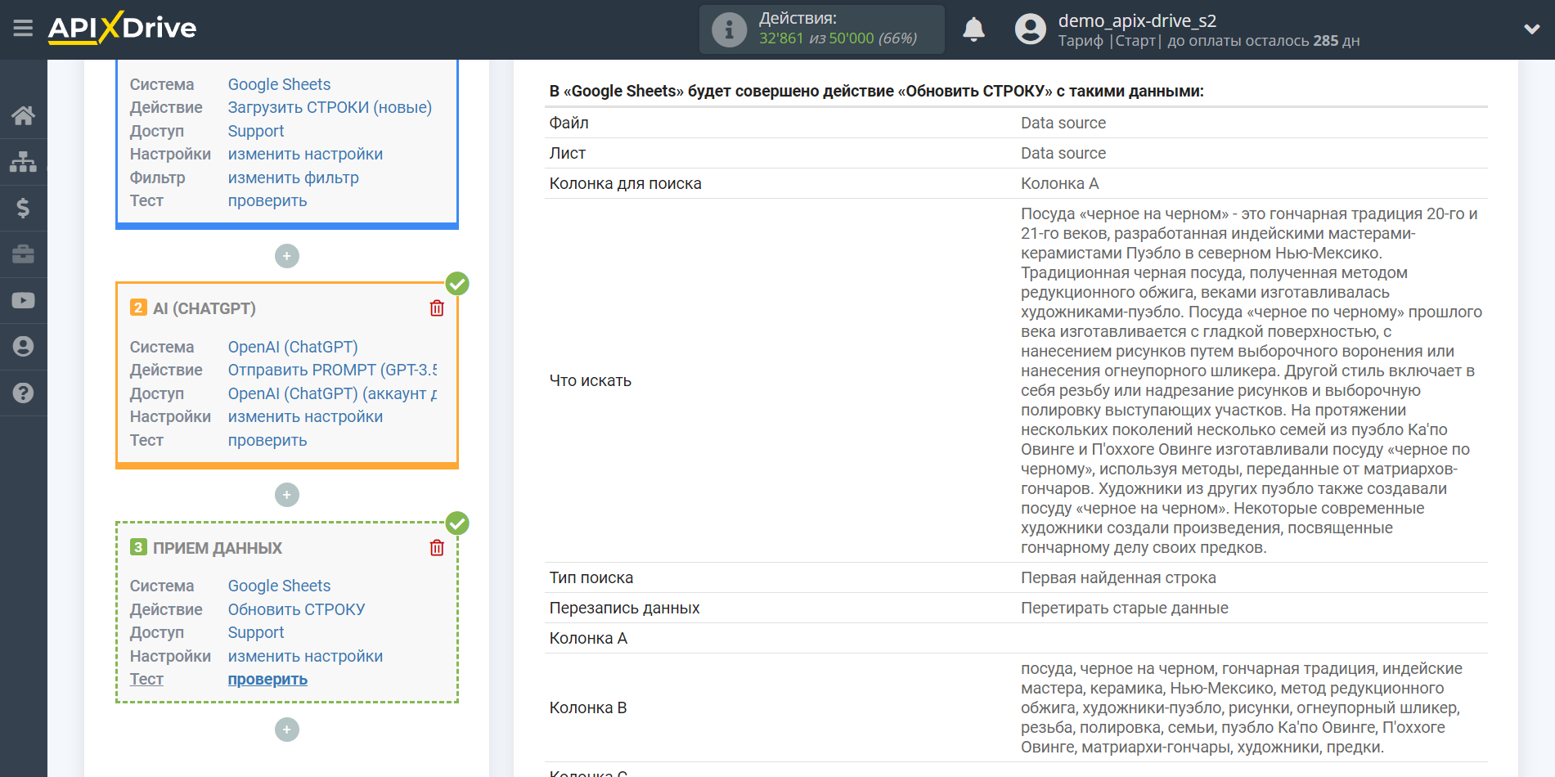Viewport: 1555px width, 777px height.
Task: Click the Колонка B row label
Action: click(587, 707)
